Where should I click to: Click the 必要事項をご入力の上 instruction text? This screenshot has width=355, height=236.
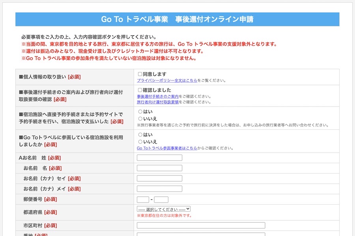[89, 37]
